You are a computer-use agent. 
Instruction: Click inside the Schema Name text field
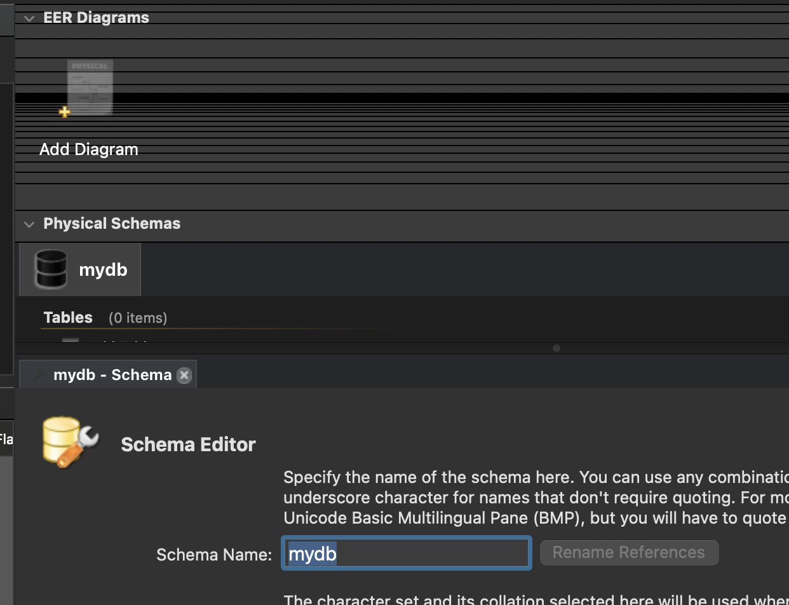tap(407, 554)
